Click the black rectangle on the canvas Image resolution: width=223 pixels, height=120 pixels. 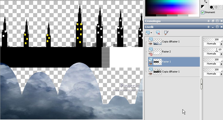point(51,57)
